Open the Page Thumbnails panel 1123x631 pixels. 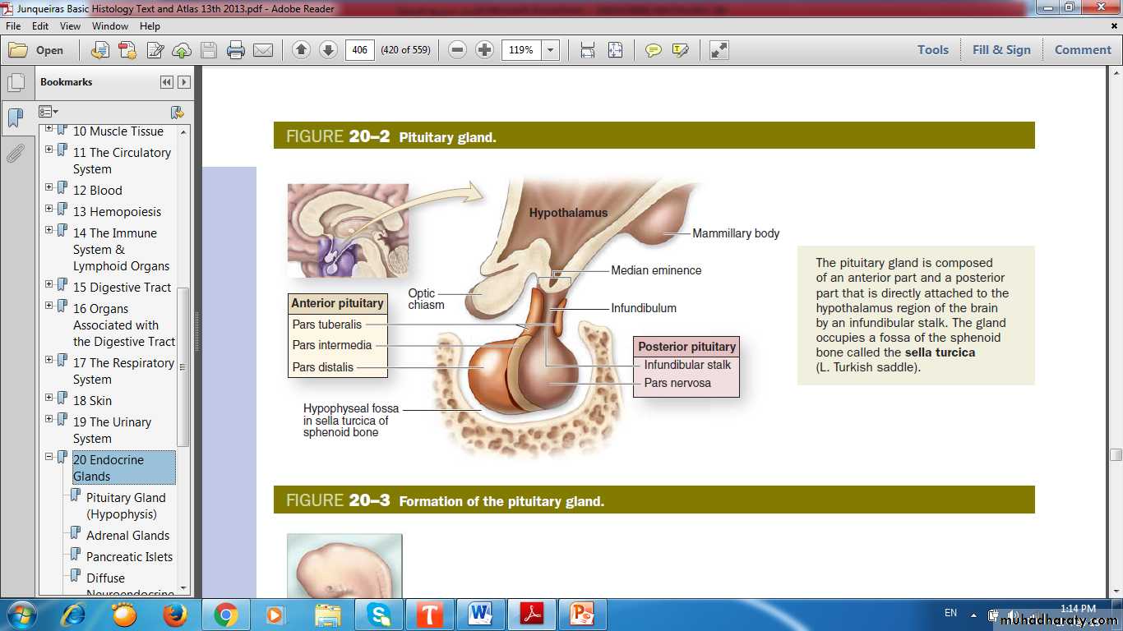click(15, 83)
